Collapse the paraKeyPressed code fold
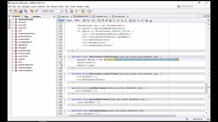218x122 pixels. point(65,88)
